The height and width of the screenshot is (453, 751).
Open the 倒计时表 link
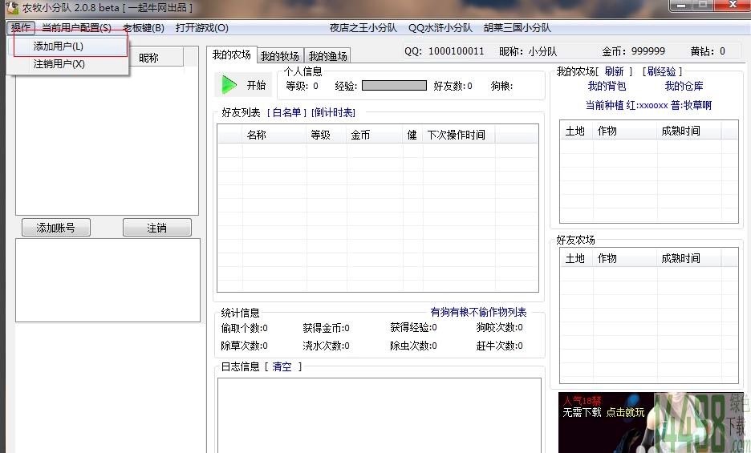tap(333, 112)
